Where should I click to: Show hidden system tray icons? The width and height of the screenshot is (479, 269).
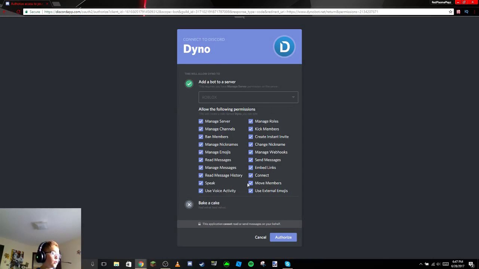[421, 264]
